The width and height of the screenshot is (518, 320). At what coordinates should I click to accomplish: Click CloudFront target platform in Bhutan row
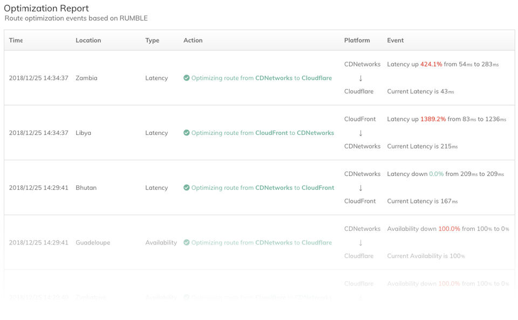[x=360, y=201]
